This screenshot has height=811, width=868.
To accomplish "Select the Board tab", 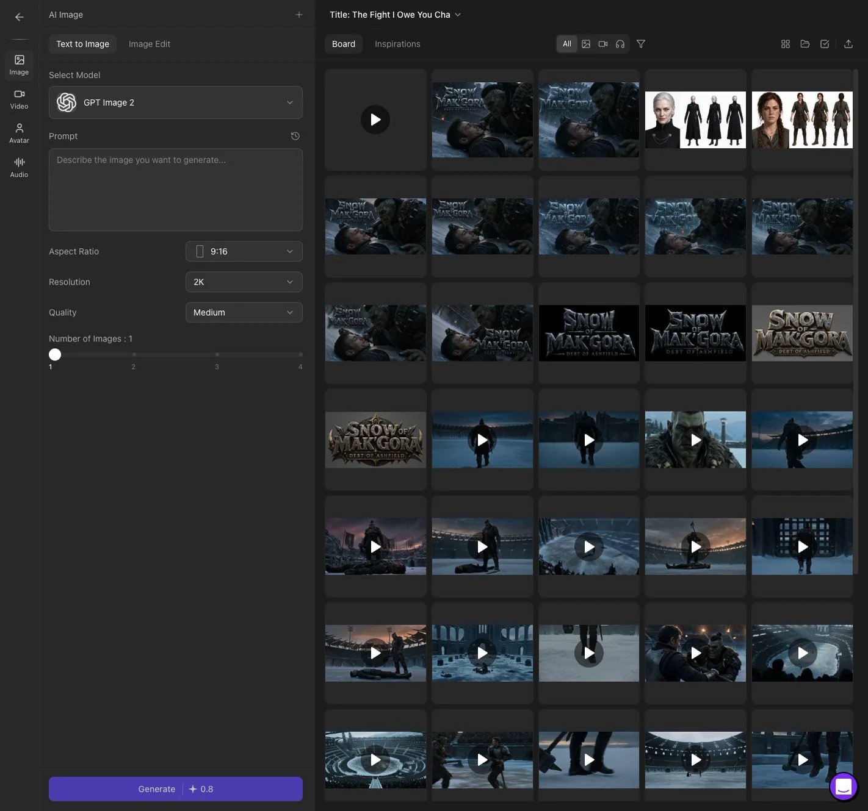I will pyautogui.click(x=344, y=44).
